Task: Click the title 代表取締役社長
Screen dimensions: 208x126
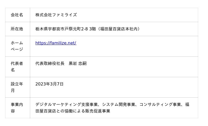Action: [x=50, y=63]
